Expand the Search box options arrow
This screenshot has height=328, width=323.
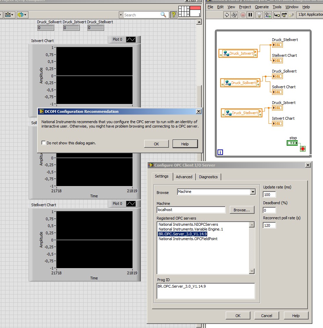coord(121,15)
